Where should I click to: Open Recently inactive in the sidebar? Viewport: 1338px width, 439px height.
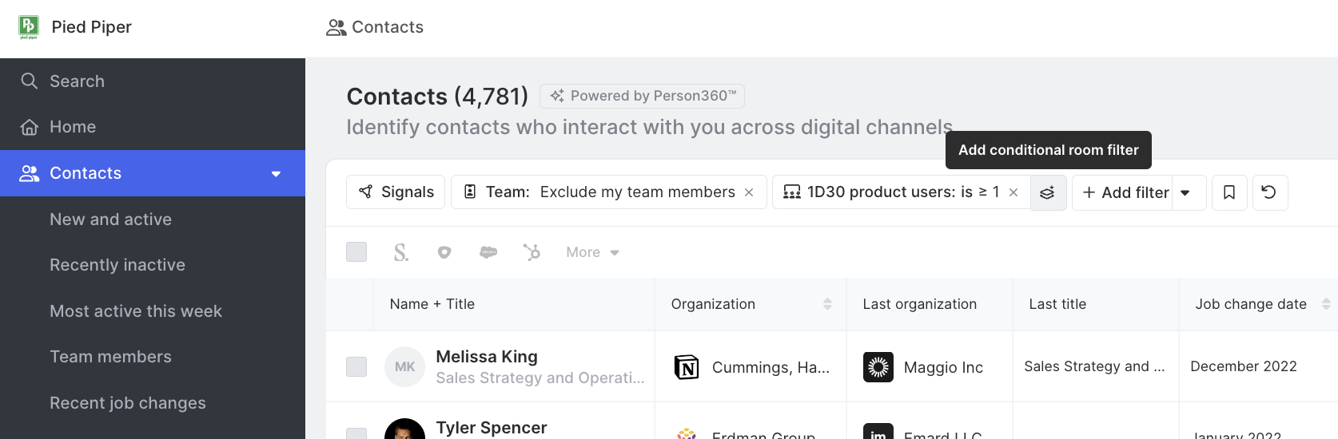[117, 265]
